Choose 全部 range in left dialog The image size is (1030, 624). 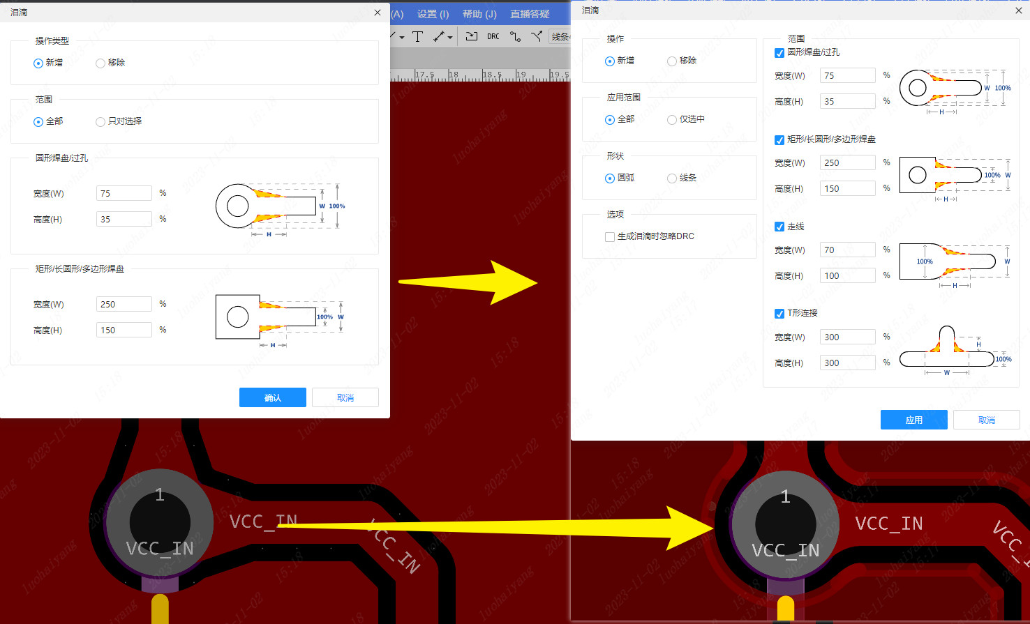tap(48, 121)
